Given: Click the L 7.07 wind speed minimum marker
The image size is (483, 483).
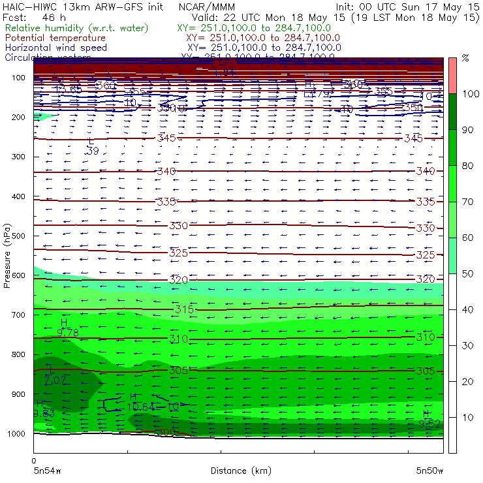Looking at the screenshot, I should point(55,376).
